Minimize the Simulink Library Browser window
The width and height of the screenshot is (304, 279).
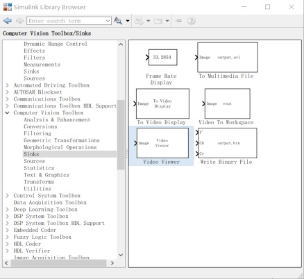tap(244, 7)
